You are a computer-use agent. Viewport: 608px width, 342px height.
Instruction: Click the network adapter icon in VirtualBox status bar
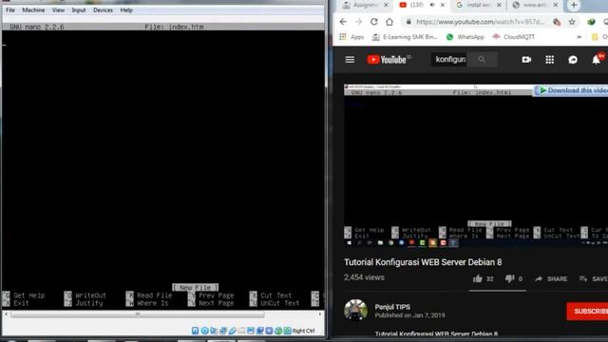pos(223,331)
